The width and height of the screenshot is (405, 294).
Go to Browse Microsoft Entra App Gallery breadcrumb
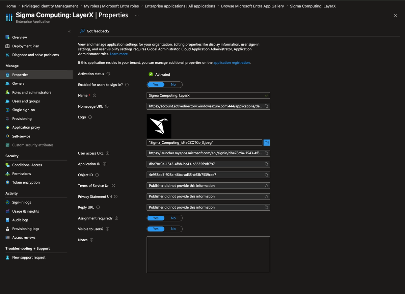252,6
